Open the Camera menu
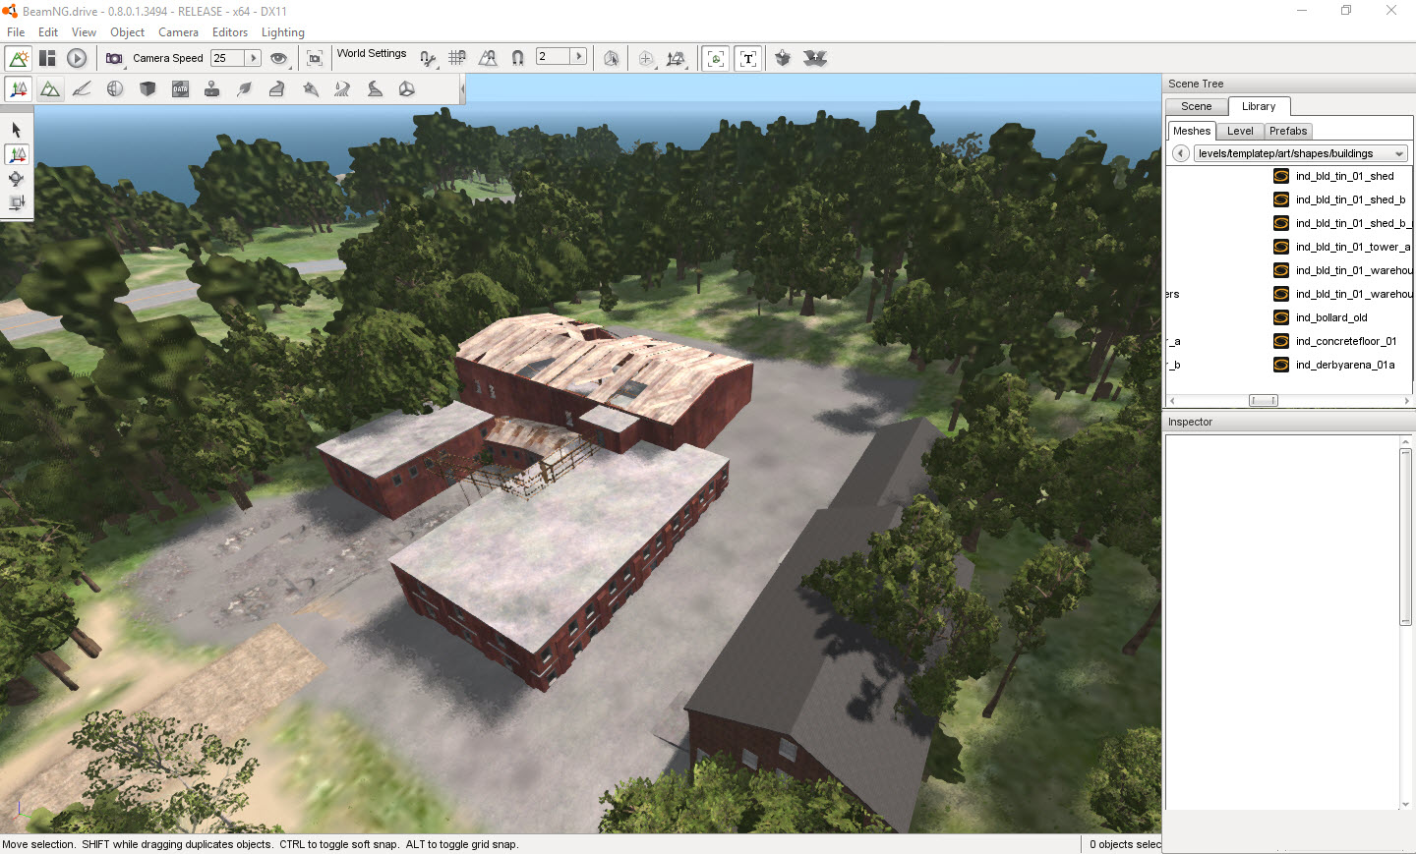 pos(178,32)
